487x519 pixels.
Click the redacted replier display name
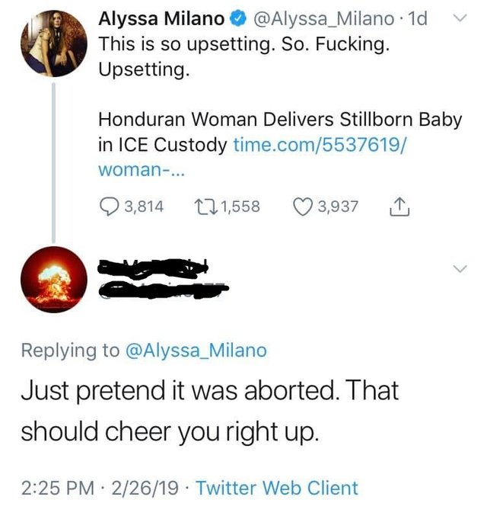coord(152,267)
